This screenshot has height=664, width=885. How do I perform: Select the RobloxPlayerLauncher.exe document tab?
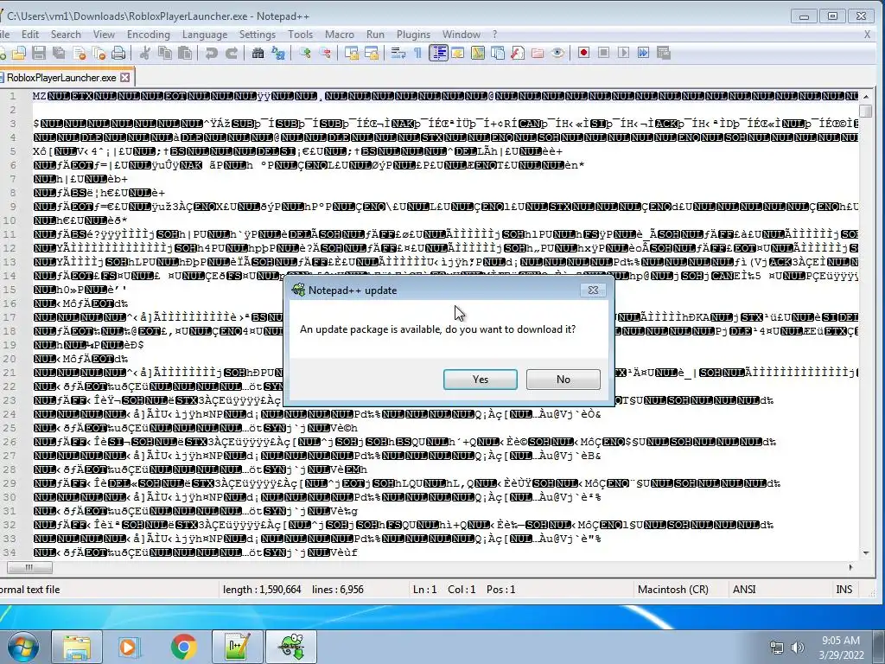tap(61, 77)
